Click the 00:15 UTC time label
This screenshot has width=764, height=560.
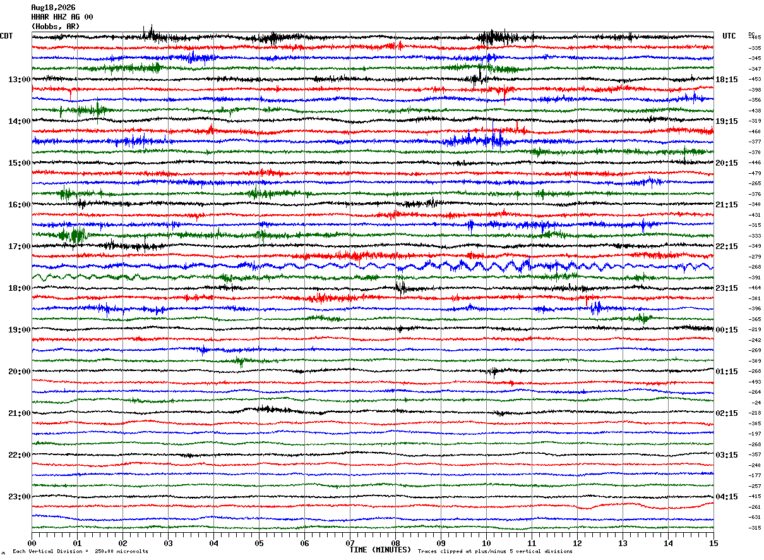pyautogui.click(x=727, y=330)
